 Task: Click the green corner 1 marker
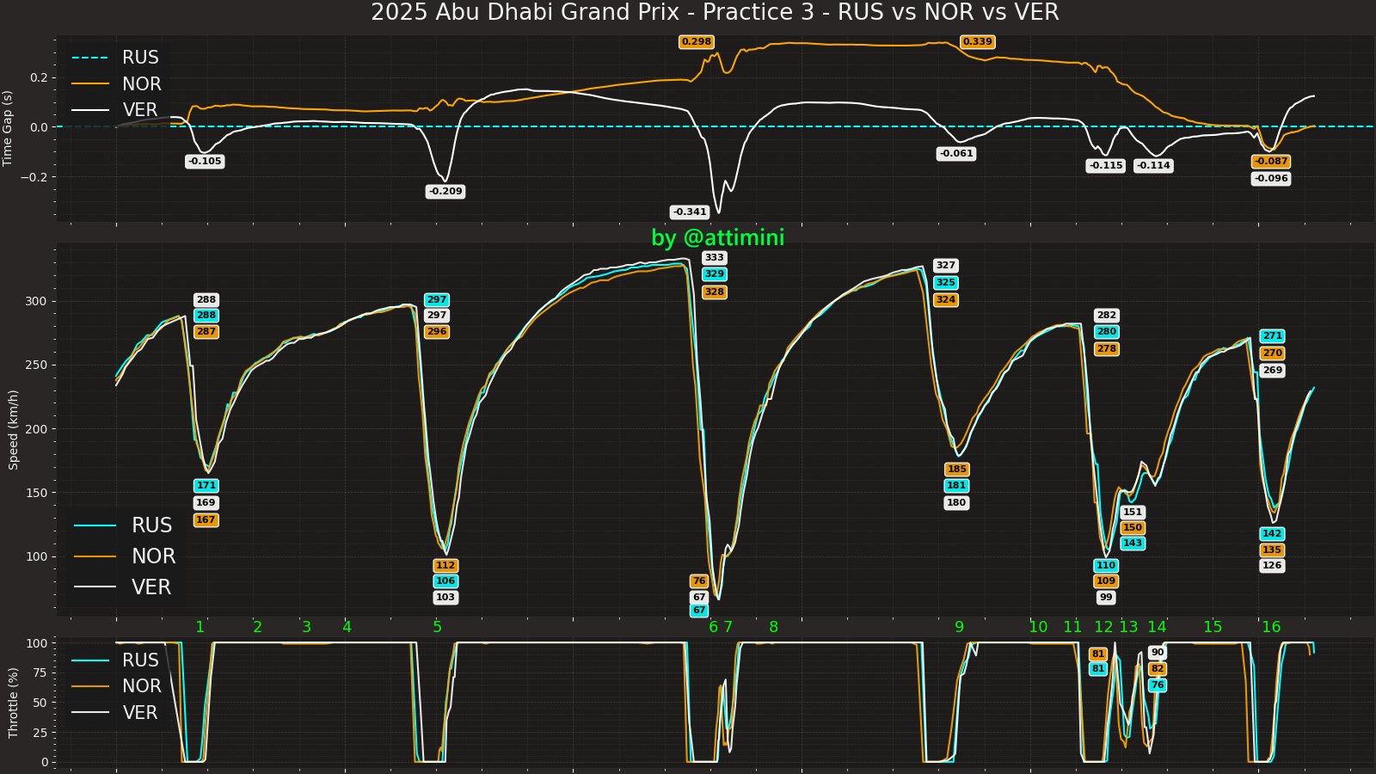pos(200,628)
